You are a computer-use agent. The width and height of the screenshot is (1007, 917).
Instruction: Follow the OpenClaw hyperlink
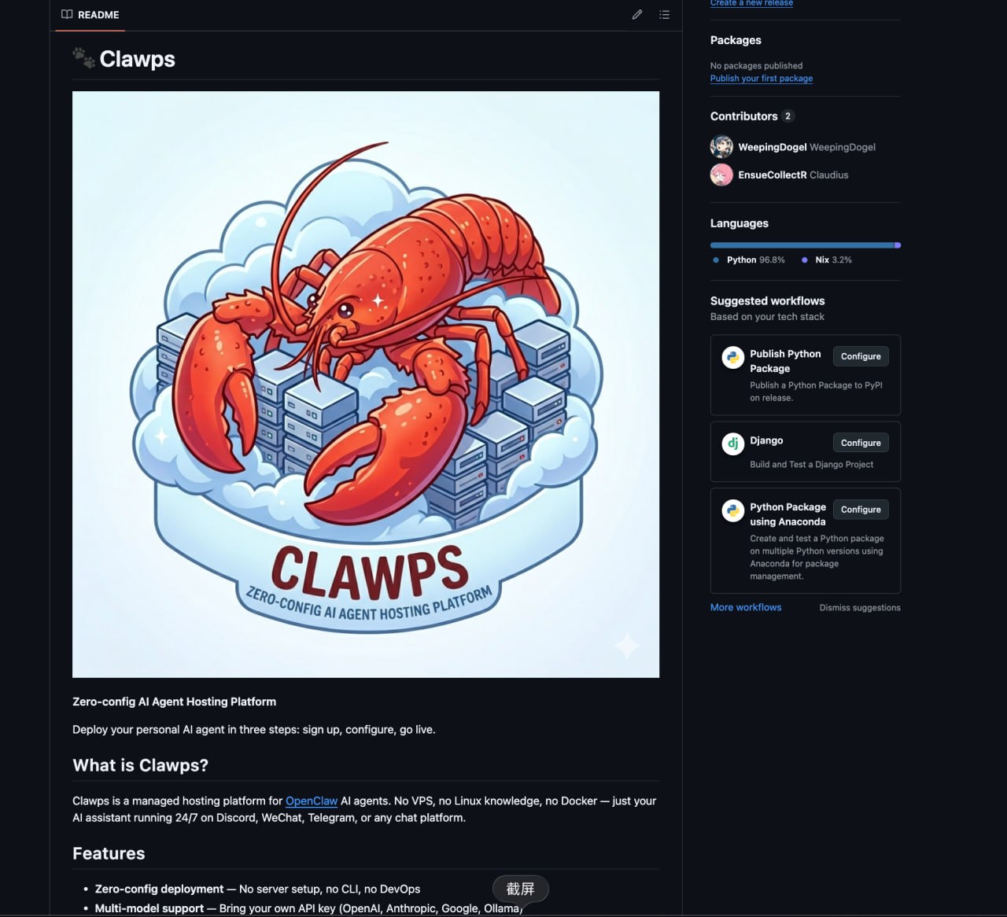click(312, 801)
